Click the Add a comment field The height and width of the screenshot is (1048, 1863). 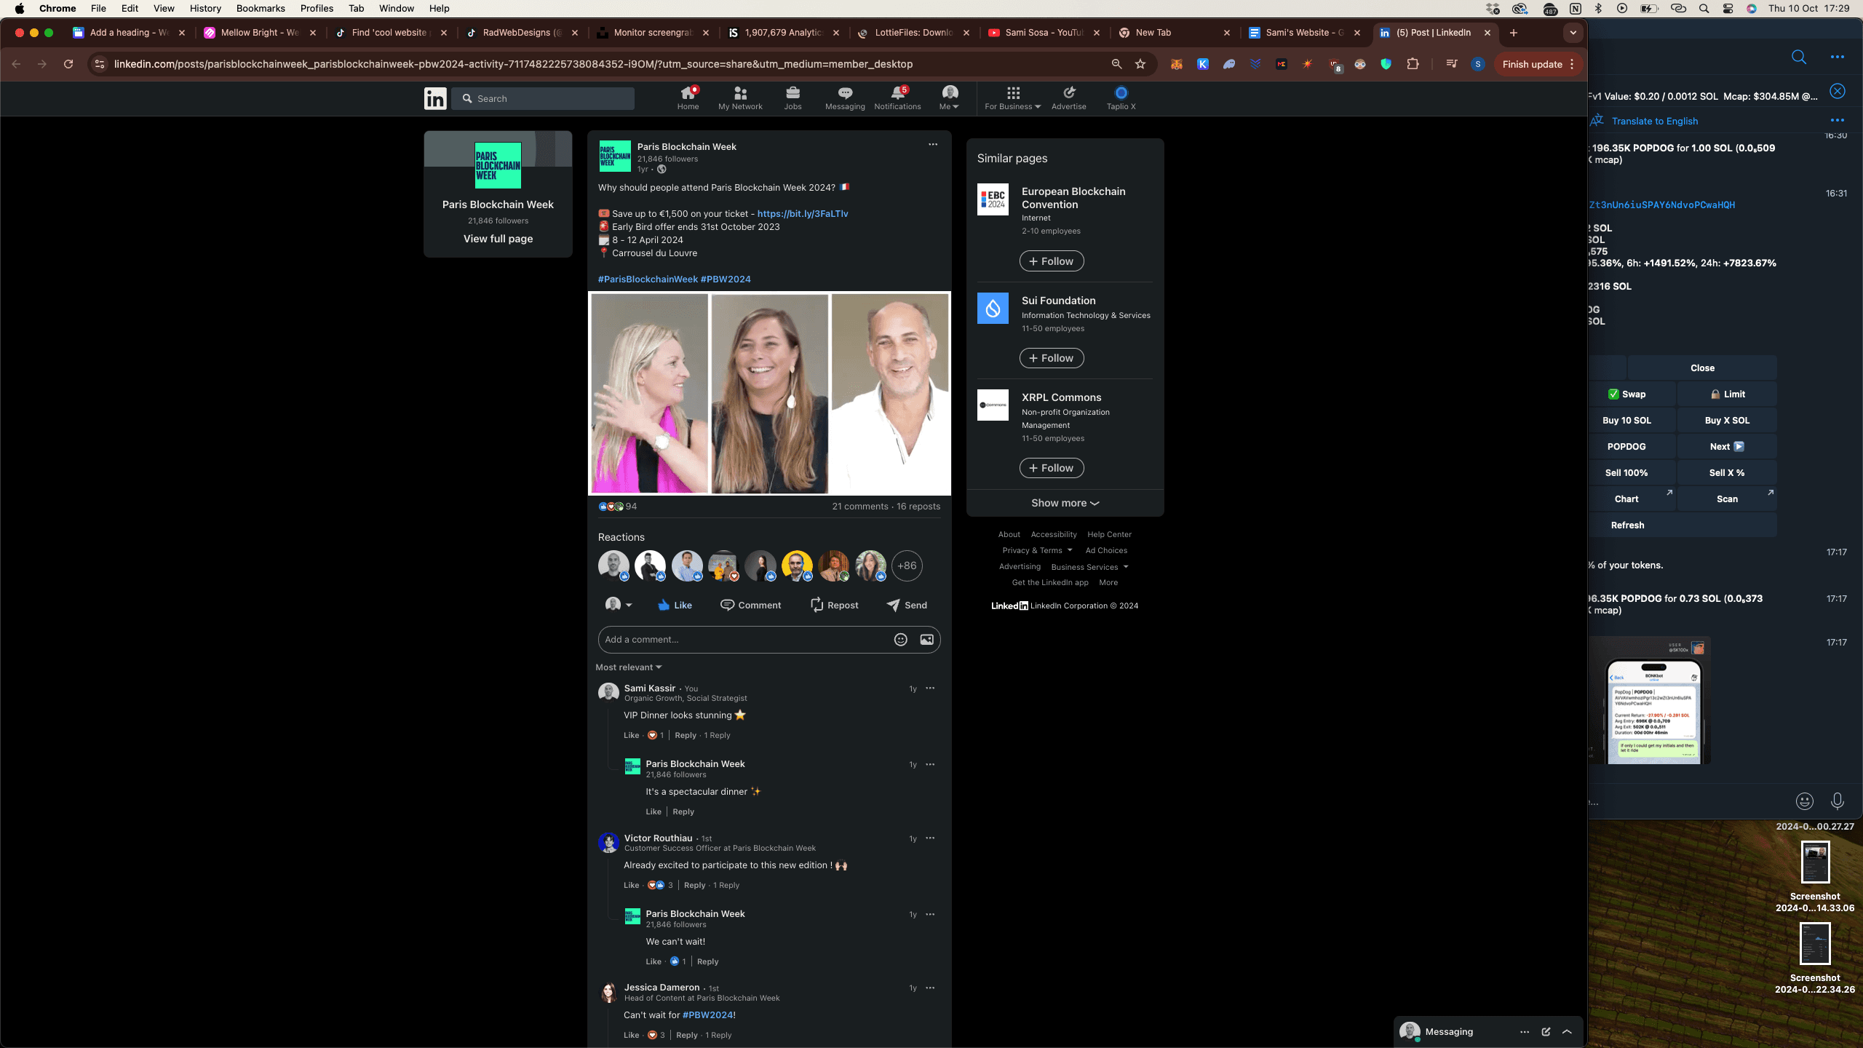click(x=742, y=640)
